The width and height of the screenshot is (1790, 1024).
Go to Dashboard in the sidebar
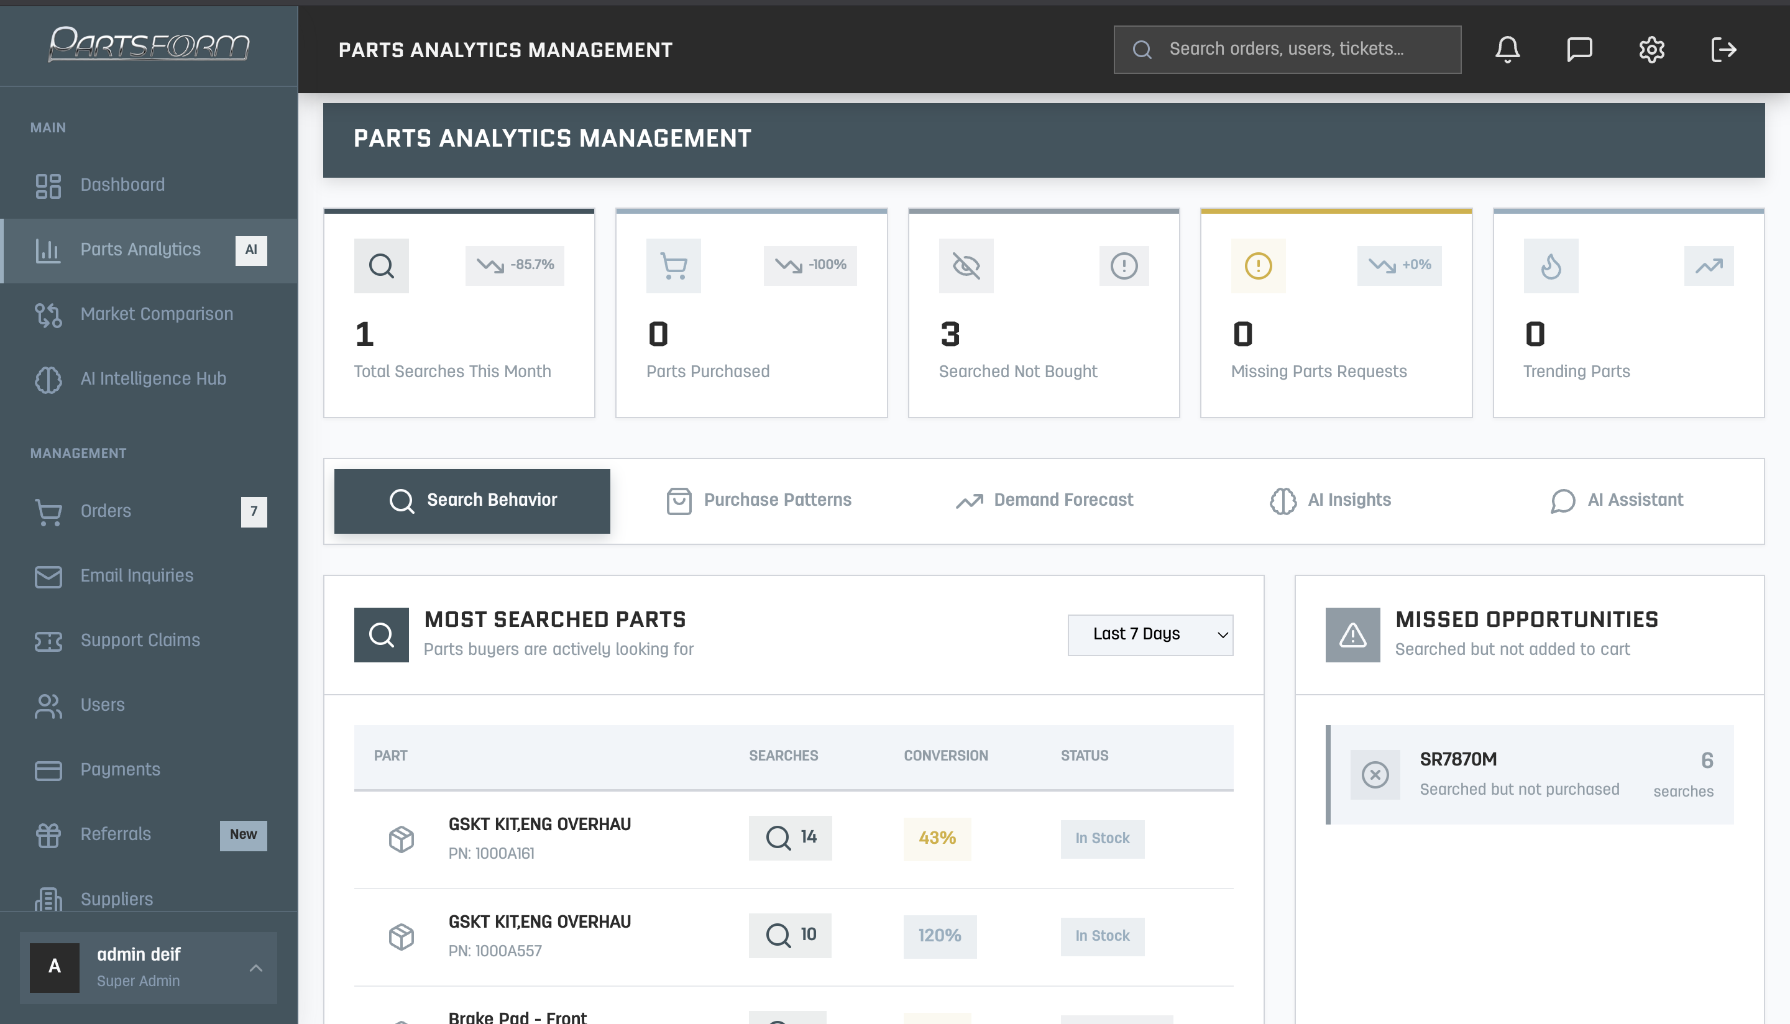click(x=149, y=186)
